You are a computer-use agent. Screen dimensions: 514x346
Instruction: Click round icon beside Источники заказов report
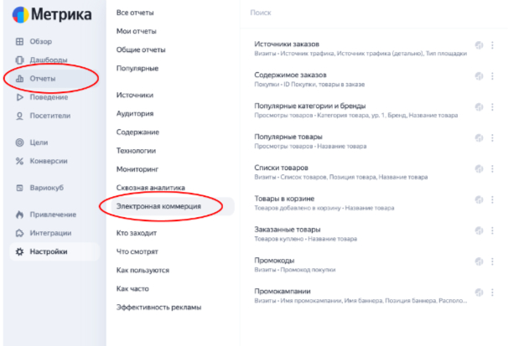pos(479,46)
